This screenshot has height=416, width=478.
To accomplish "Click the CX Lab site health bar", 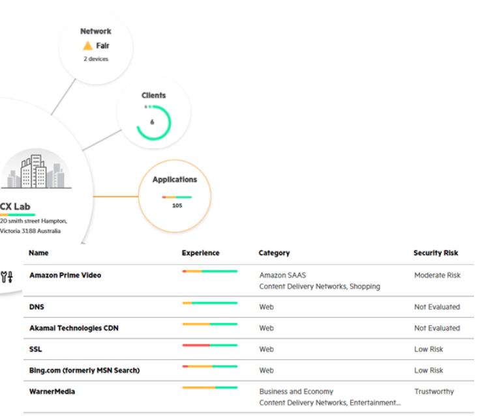I will [x=18, y=214].
